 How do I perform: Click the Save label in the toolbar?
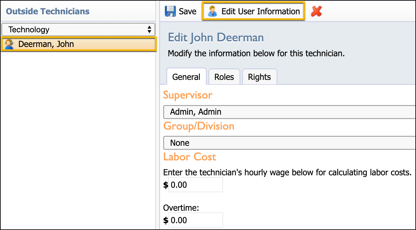(x=187, y=11)
